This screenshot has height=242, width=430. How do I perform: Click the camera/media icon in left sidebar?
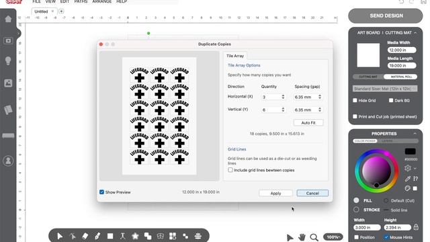click(x=8, y=41)
